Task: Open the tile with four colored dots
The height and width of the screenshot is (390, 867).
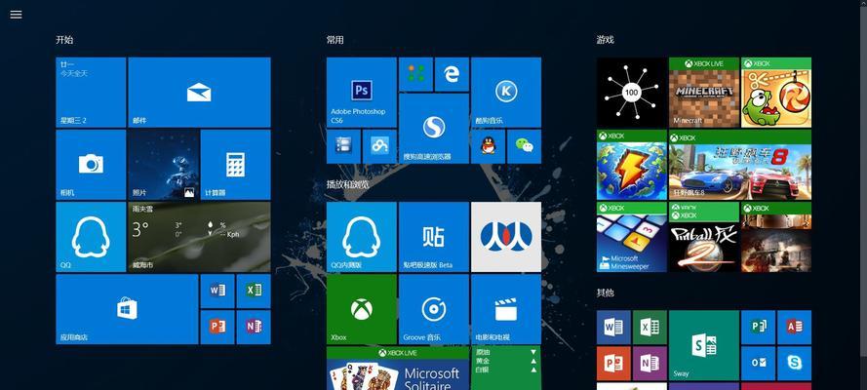Action: tap(415, 74)
